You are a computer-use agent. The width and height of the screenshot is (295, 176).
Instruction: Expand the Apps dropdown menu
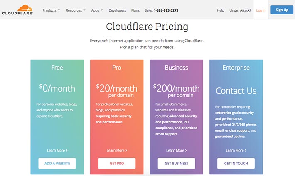97,10
